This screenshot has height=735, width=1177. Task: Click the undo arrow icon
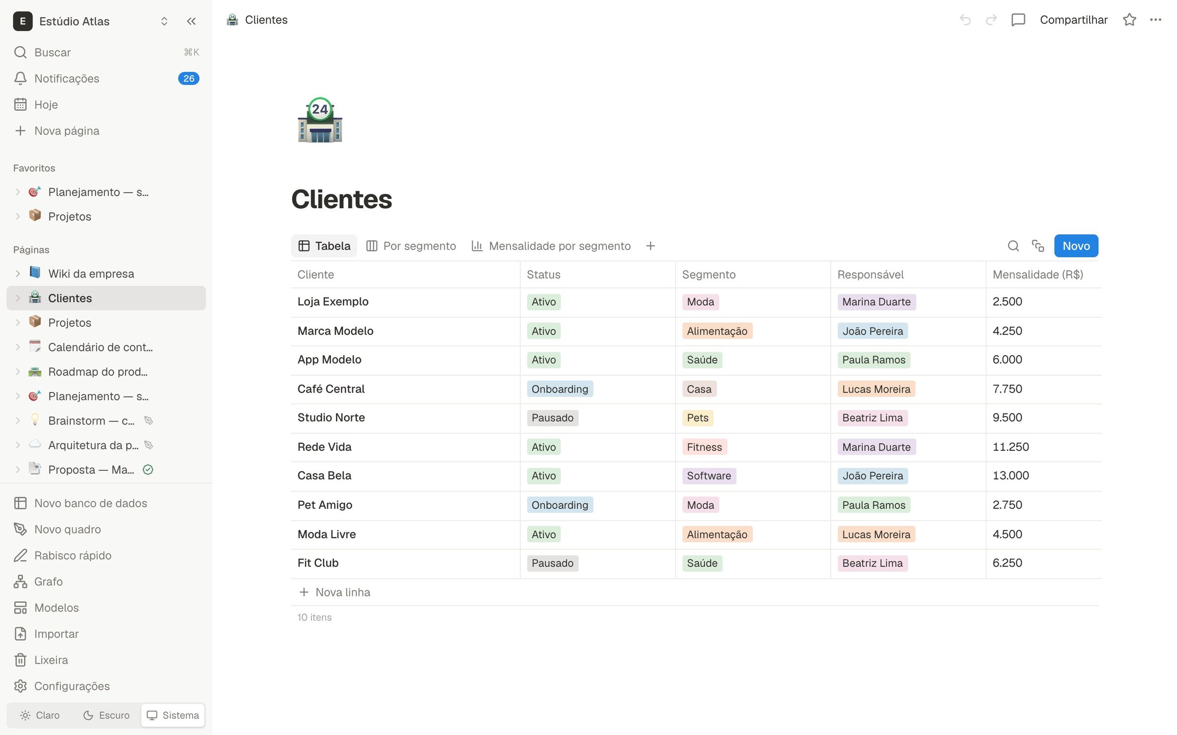[x=965, y=20]
